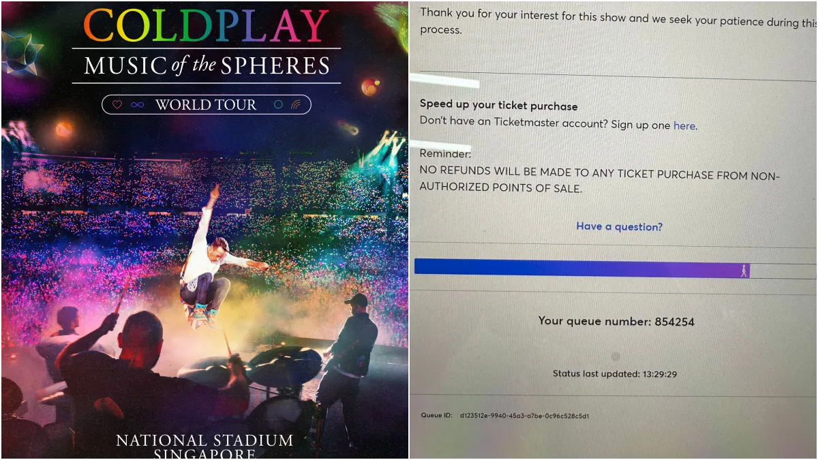Open the 'Have a question?' link
Image resolution: width=818 pixels, height=460 pixels.
619,226
